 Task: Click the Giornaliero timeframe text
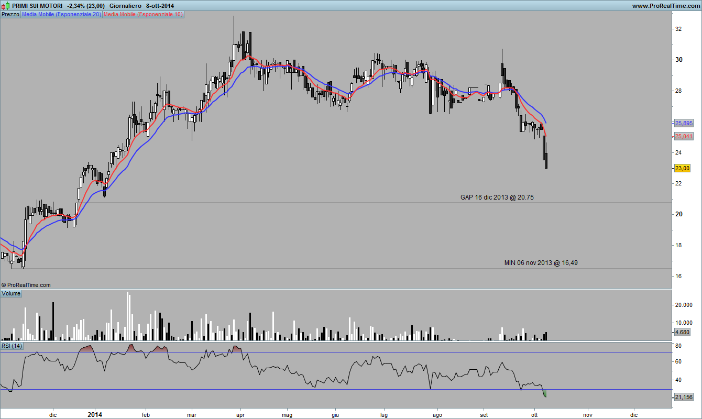point(125,6)
